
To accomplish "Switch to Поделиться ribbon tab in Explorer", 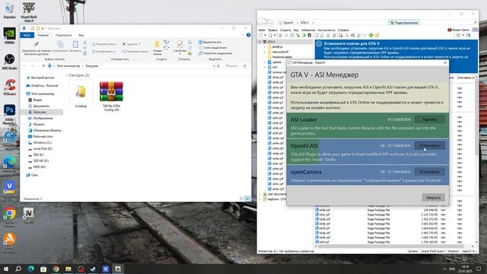I will click(x=63, y=35).
